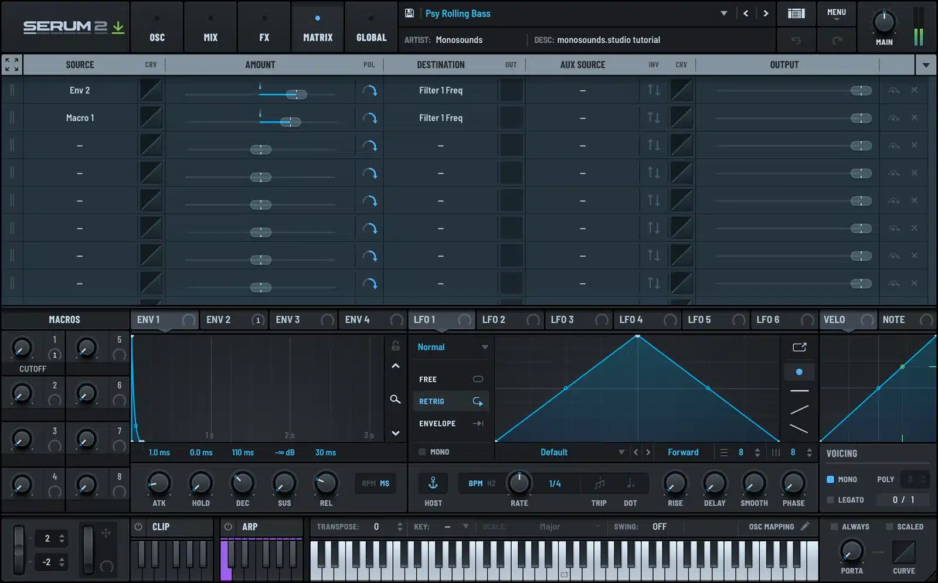Go to the previous preset arrow

(x=746, y=13)
